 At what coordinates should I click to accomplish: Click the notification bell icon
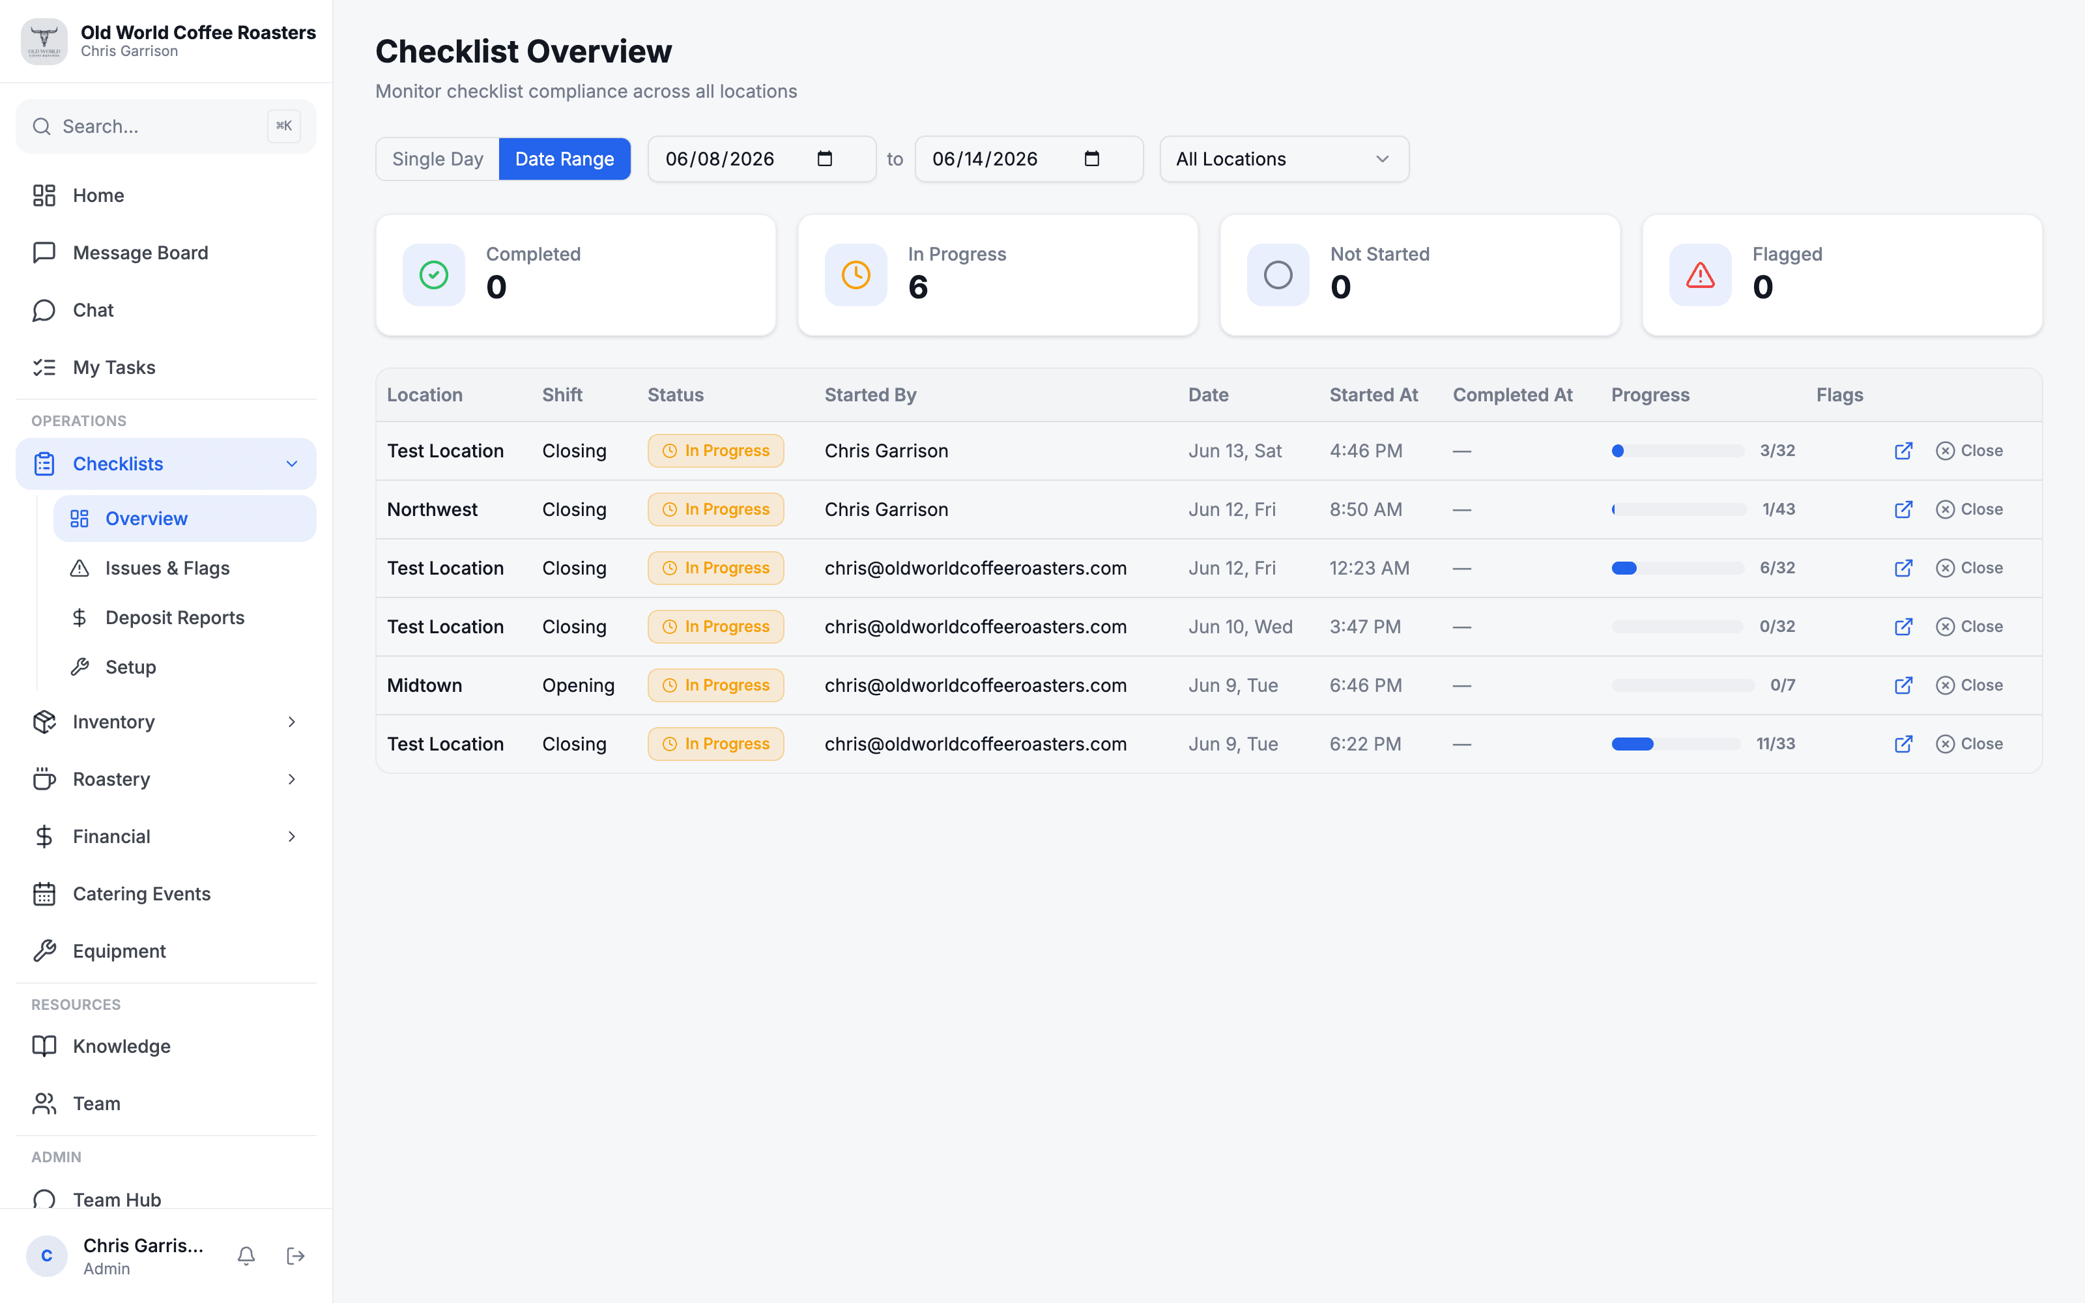click(x=246, y=1255)
